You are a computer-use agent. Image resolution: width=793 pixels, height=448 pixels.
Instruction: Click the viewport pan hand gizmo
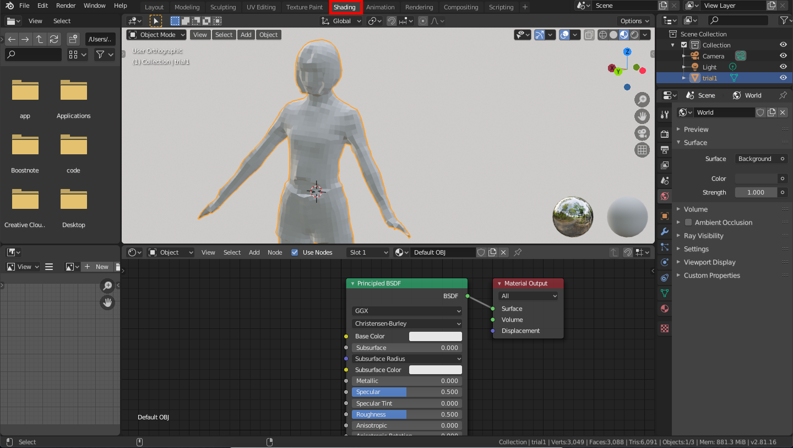coord(642,116)
